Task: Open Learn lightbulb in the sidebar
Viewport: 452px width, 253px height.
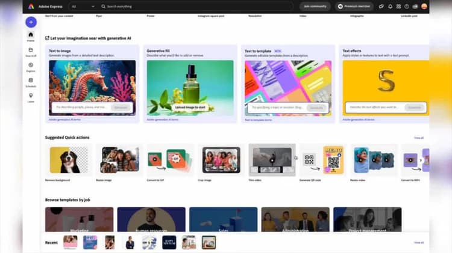Action: (x=31, y=98)
